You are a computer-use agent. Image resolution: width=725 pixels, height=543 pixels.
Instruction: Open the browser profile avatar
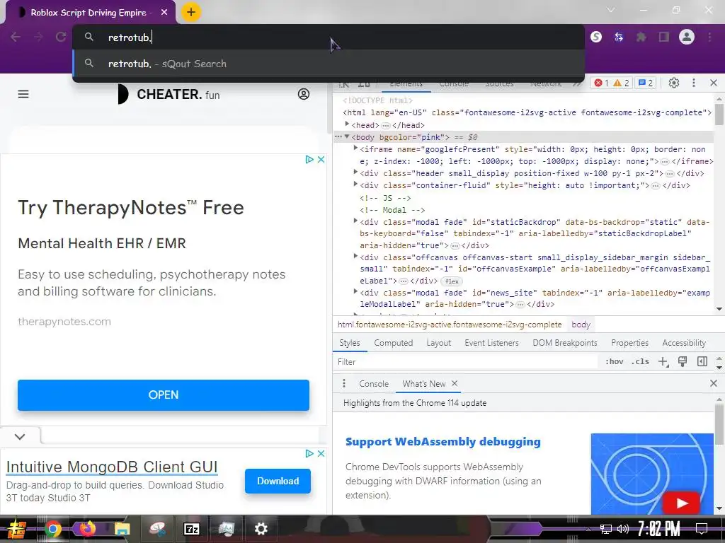click(687, 37)
